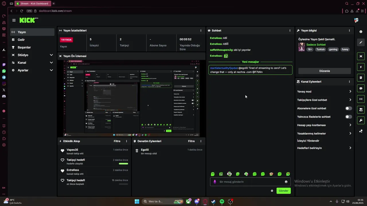Click the martialactualityfjqxbe username in chat
Image resolution: width=367 pixels, height=206 pixels.
pos(224,68)
